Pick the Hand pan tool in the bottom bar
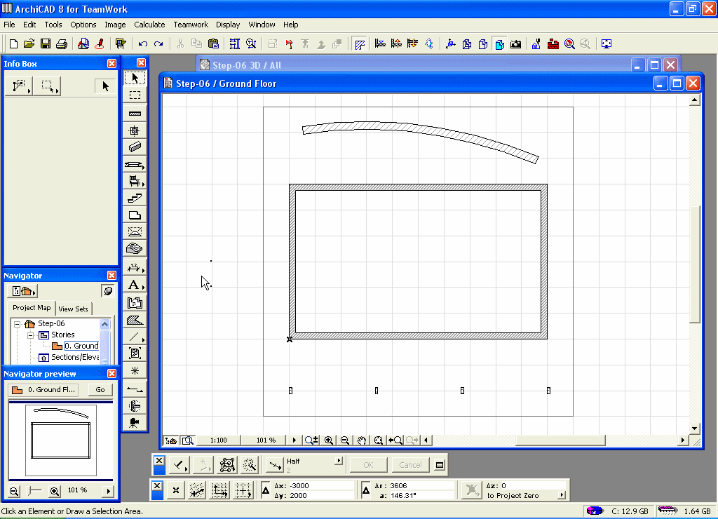The height and width of the screenshot is (519, 718). click(x=362, y=440)
